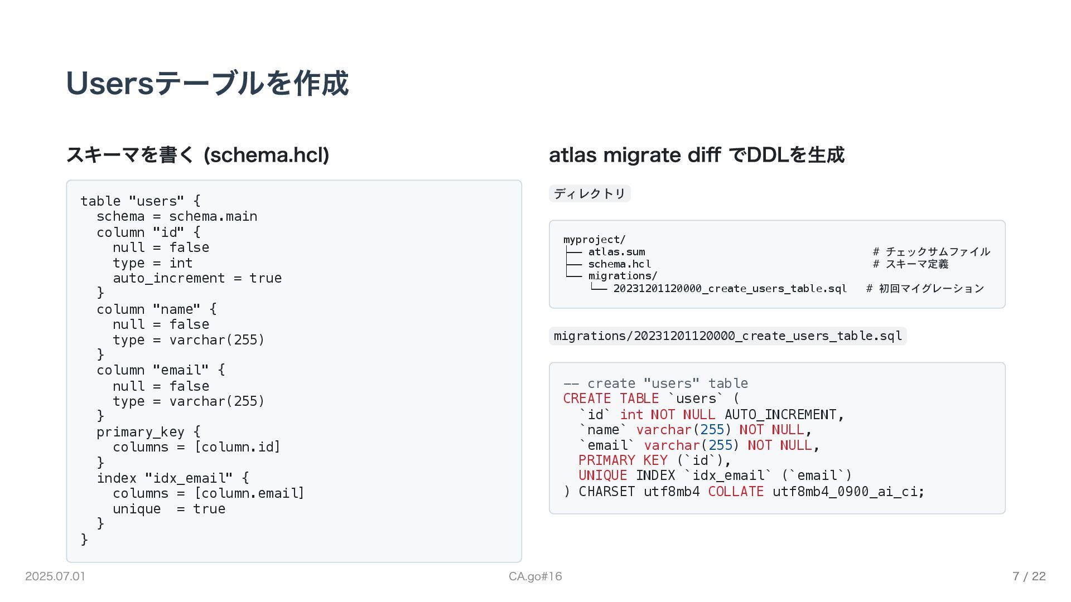
Task: Click 20231201120000_create_users_table.sql in the directory tree
Action: tap(730, 289)
